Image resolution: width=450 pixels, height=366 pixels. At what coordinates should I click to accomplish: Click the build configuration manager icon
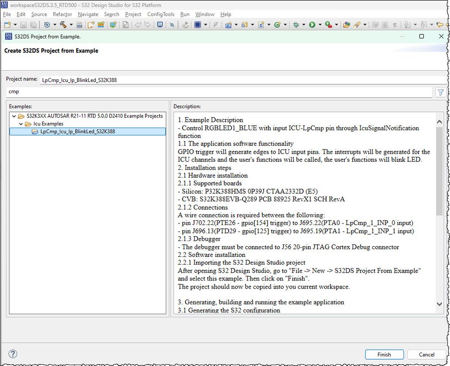point(47,25)
